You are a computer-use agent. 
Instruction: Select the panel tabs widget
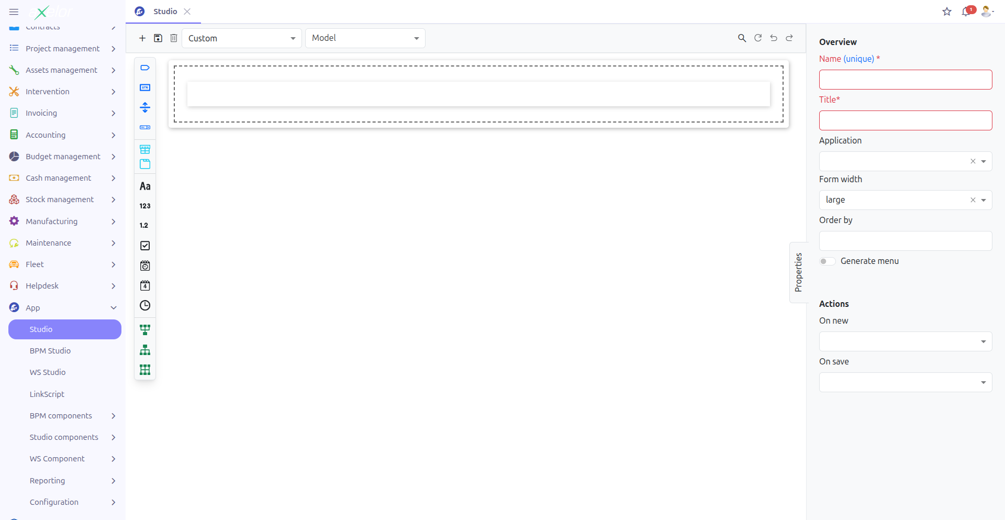[x=145, y=164]
